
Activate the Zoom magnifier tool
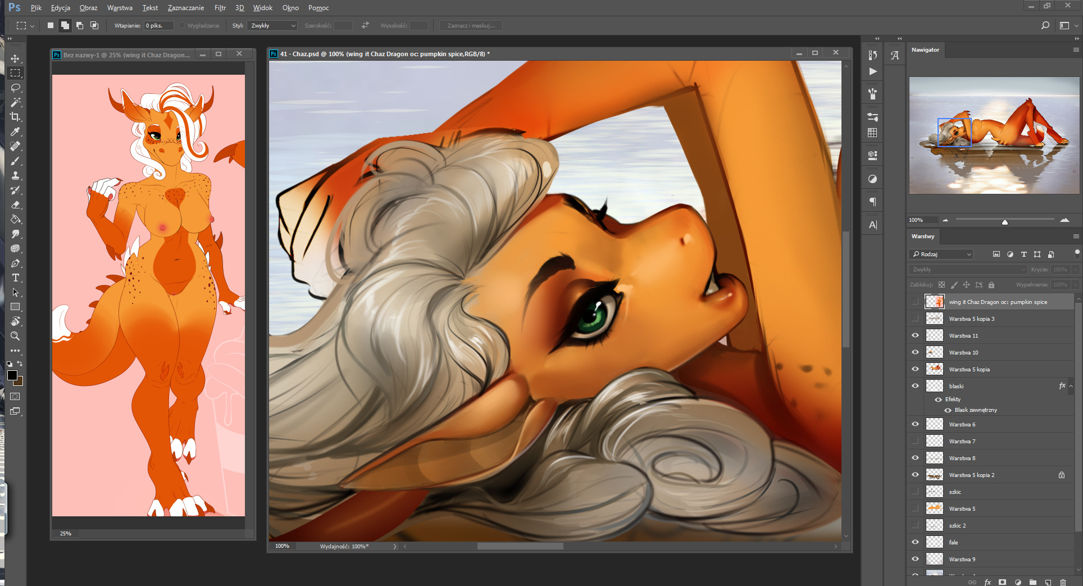pos(15,336)
